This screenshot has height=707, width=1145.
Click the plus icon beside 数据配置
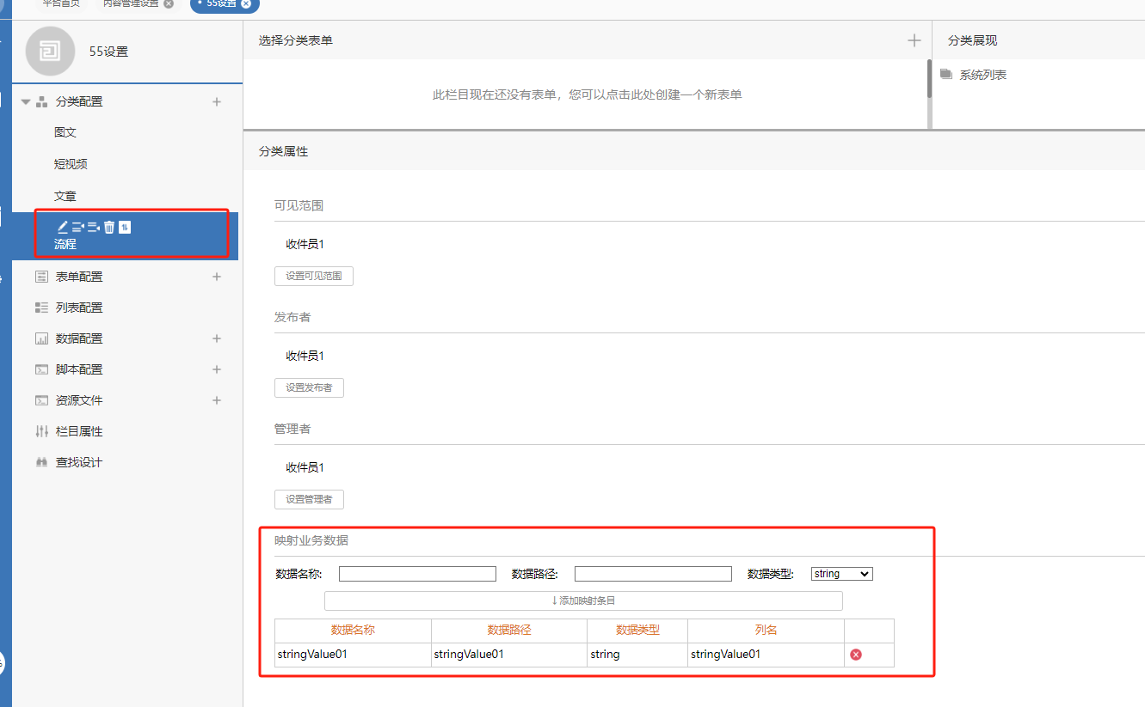217,338
